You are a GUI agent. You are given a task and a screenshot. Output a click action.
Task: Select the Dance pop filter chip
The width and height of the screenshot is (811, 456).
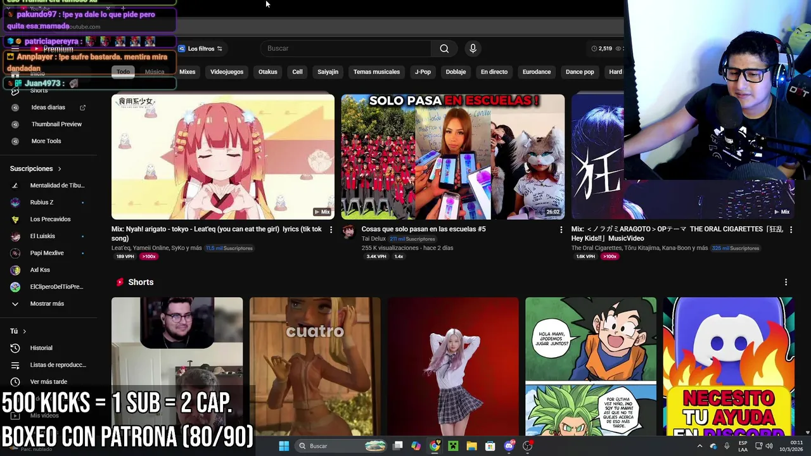pyautogui.click(x=580, y=72)
